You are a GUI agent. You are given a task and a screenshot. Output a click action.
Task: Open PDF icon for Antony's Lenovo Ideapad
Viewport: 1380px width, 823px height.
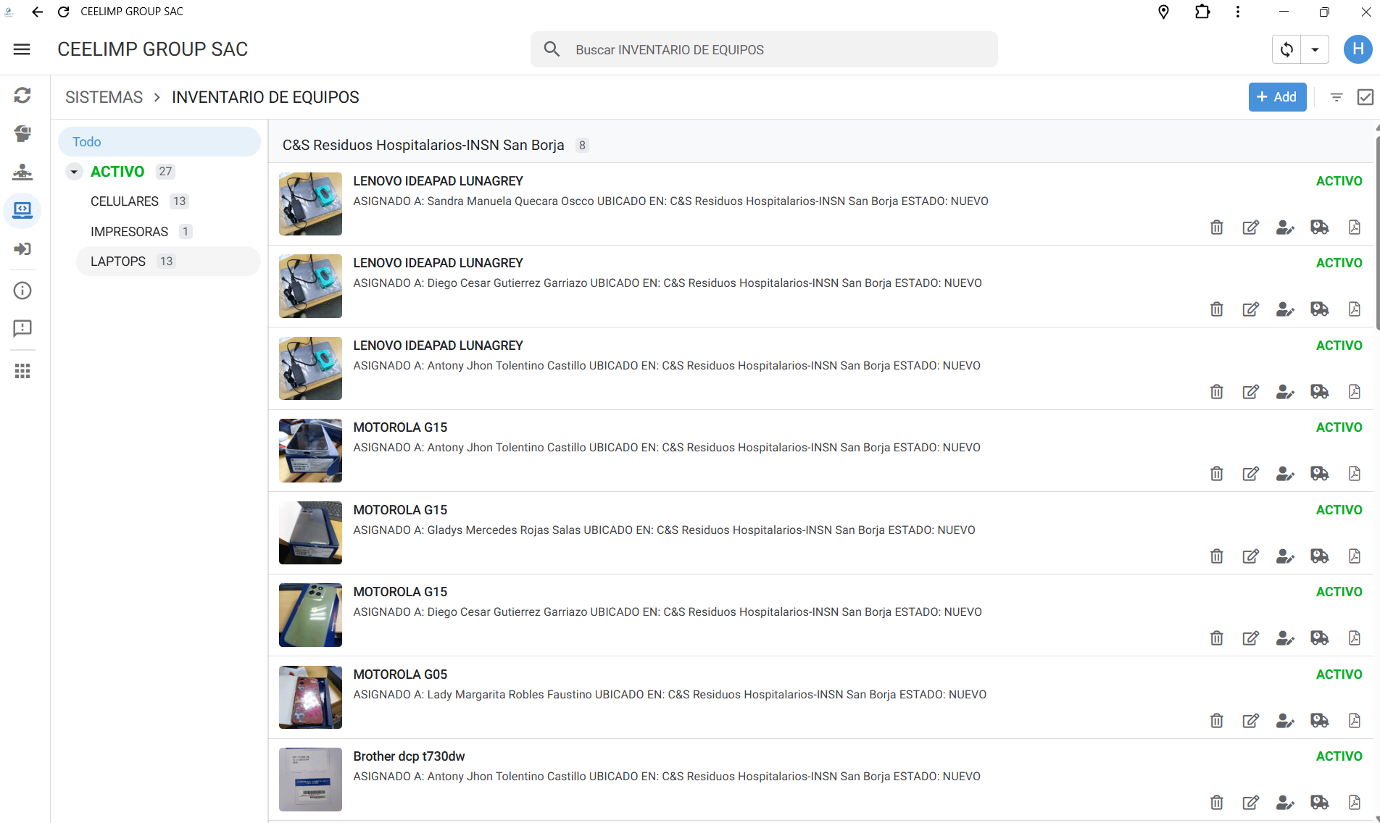1354,392
